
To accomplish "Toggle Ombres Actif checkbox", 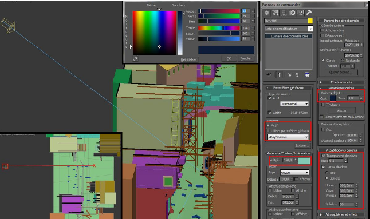I will (268, 125).
